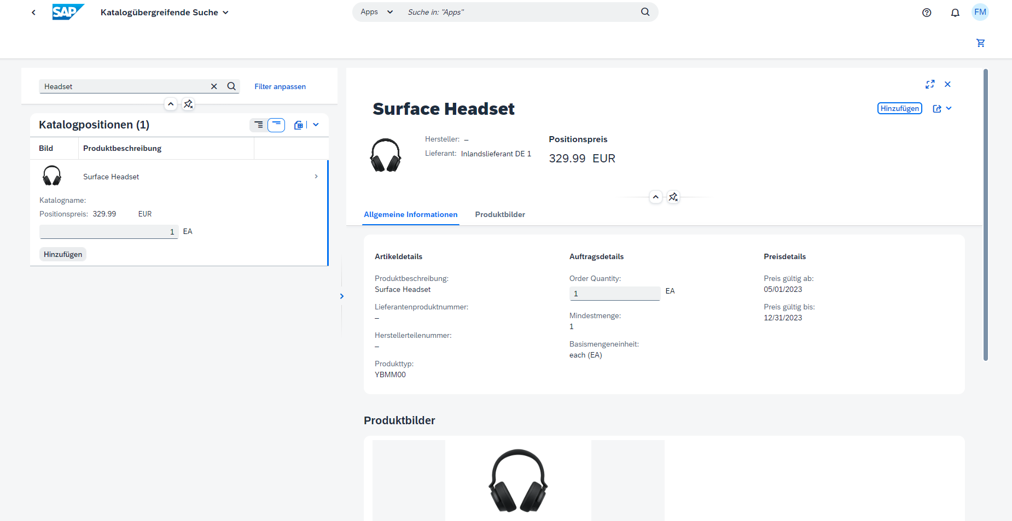
Task: Expand the panel splitter arrow
Action: [342, 296]
